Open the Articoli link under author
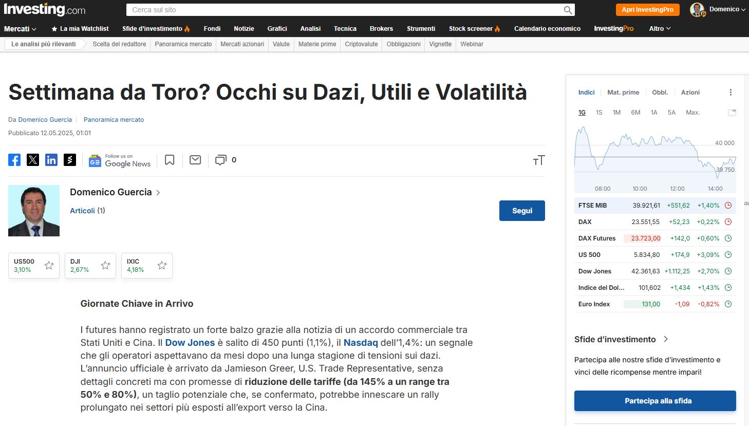Screen dimensions: 749x426 coord(82,211)
